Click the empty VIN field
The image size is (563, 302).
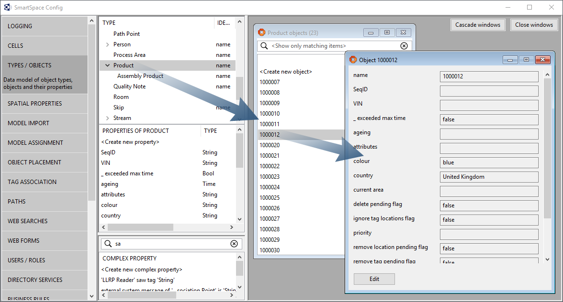click(489, 105)
